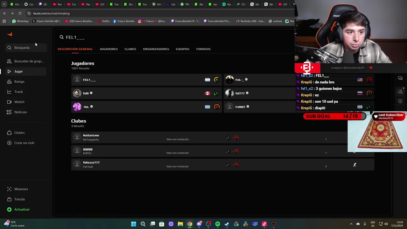Click FeL-_ player avatar
The width and height of the screenshot is (407, 229).
coord(230,80)
